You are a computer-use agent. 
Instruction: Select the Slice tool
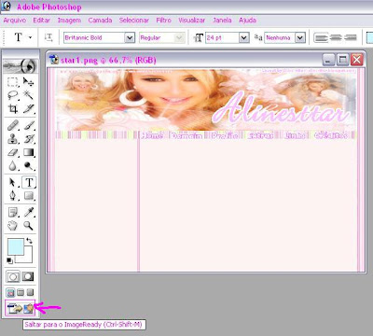coord(29,108)
